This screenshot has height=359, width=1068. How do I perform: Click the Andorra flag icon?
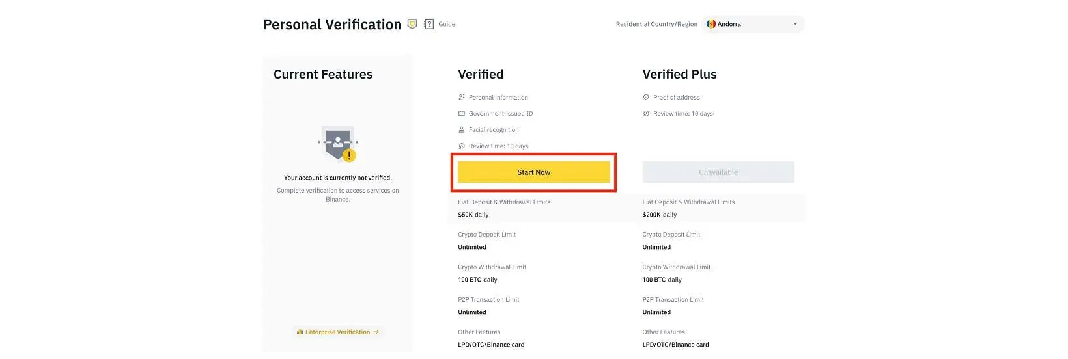coord(711,24)
